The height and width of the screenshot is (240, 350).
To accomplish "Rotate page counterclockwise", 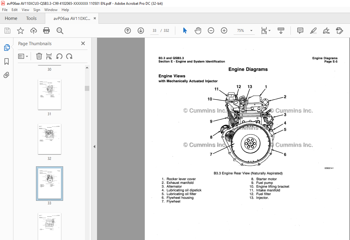I will [x=59, y=56].
